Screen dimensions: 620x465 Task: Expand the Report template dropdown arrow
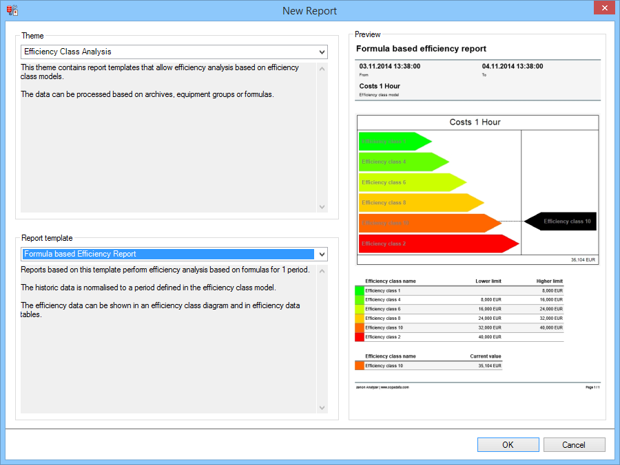click(x=322, y=255)
